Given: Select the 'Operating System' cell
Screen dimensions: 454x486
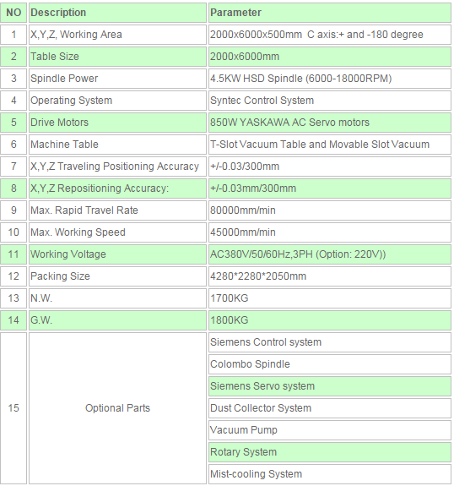Looking at the screenshot, I should (x=117, y=101).
